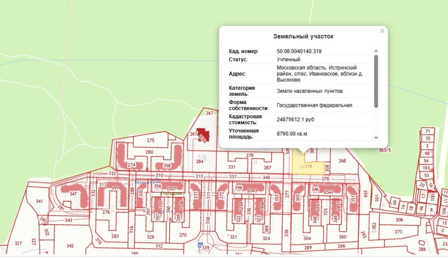Click the Магнит store marker on map
The width and height of the screenshot is (448, 259).
143,182
